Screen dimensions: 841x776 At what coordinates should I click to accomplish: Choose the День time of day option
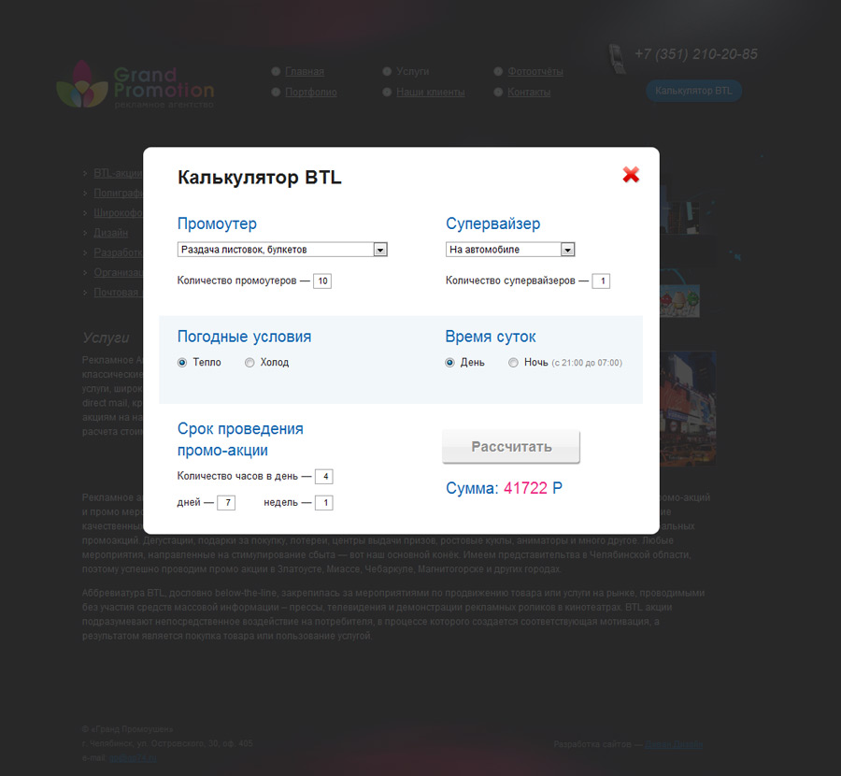(x=449, y=363)
